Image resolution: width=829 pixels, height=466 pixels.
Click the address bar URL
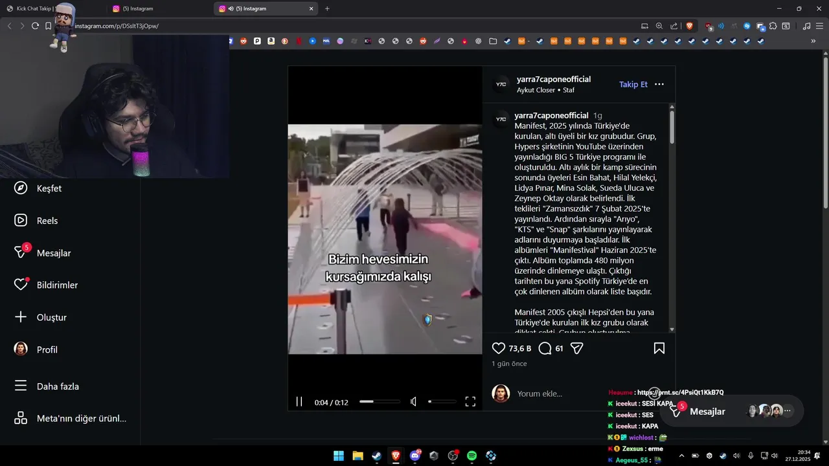(x=117, y=26)
